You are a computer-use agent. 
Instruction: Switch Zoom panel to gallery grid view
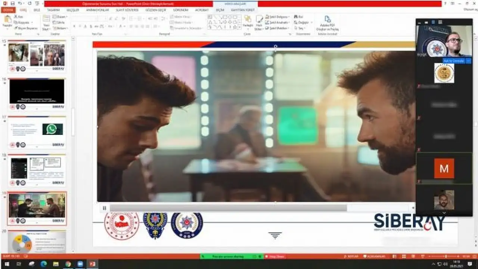click(x=440, y=22)
